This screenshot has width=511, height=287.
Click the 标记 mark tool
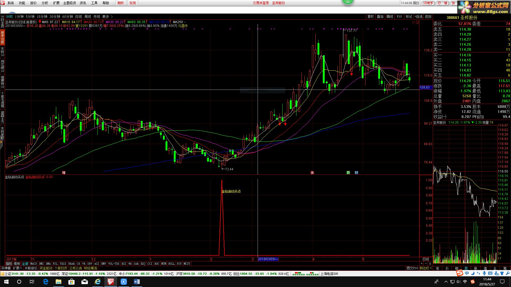pos(409,16)
